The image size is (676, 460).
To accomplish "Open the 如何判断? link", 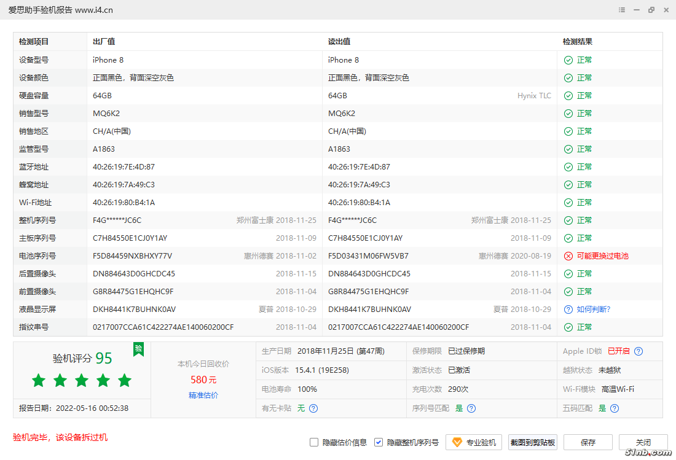I will tap(594, 310).
